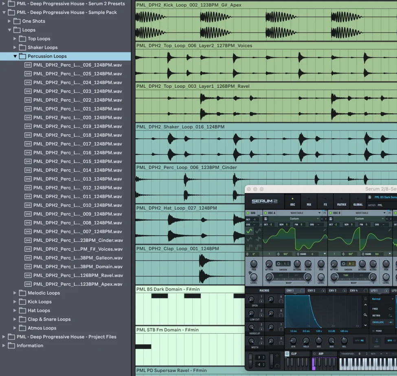
Task: Select the ENV 2 tab
Action: tap(316, 291)
